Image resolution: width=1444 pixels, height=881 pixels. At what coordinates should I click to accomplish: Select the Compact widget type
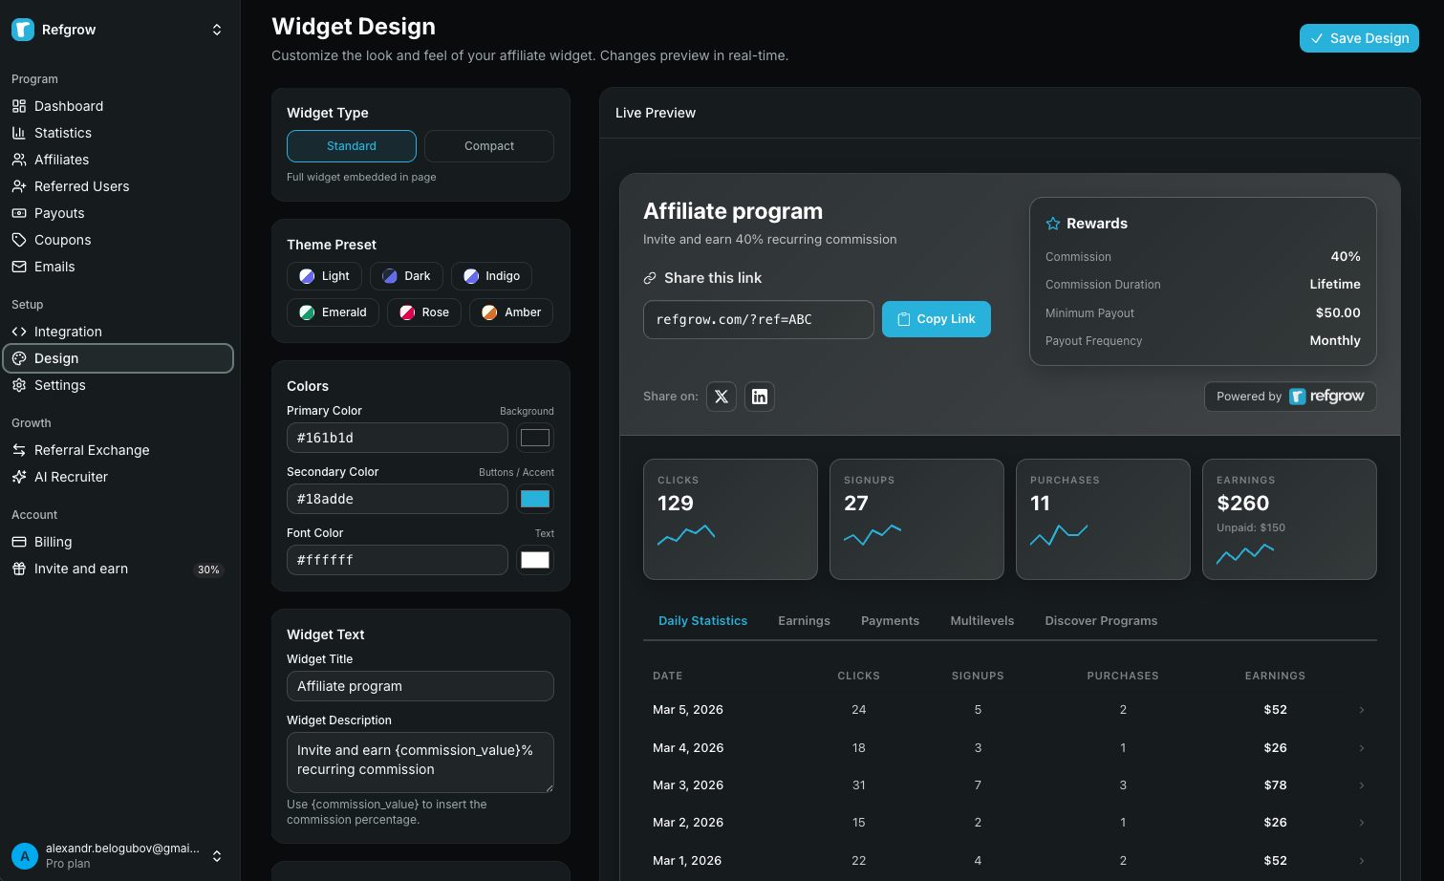tap(488, 146)
